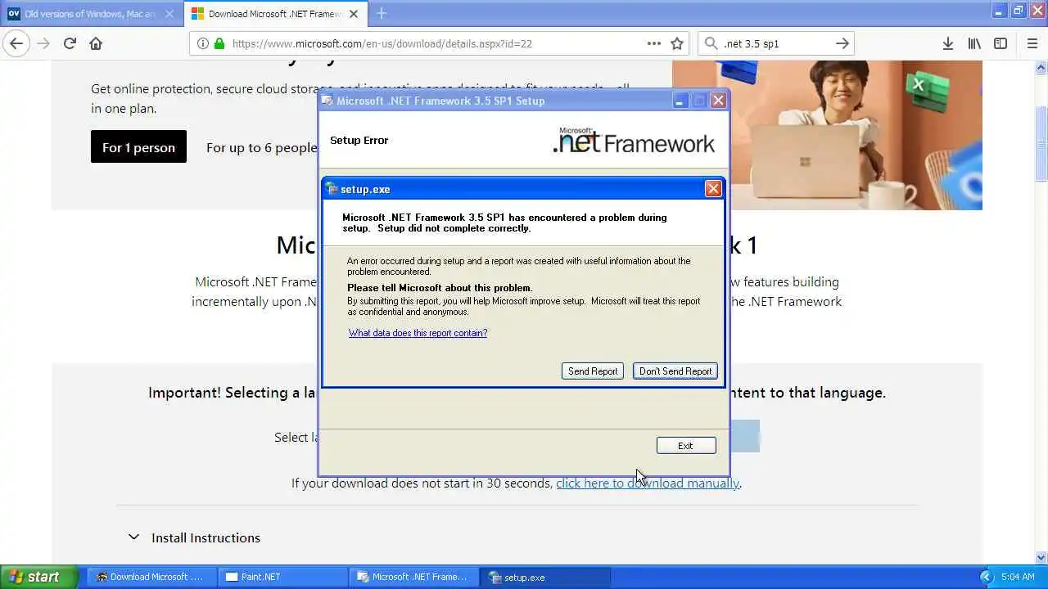Close the Old versions of Windows tab
The width and height of the screenshot is (1048, 589).
pyautogui.click(x=169, y=14)
